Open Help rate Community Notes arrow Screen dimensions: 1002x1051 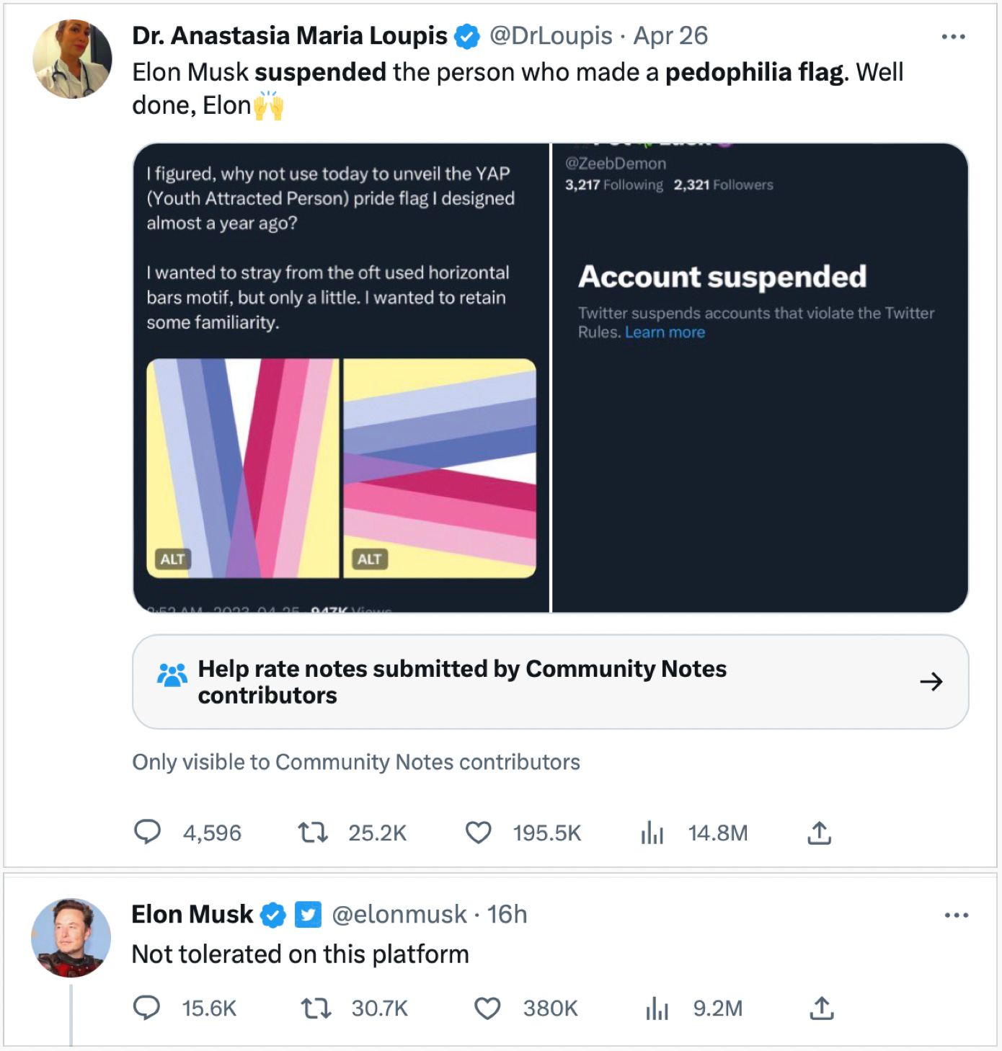931,682
